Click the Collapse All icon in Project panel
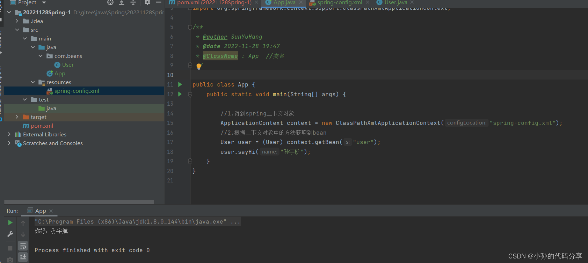The width and height of the screenshot is (588, 263). (133, 2)
